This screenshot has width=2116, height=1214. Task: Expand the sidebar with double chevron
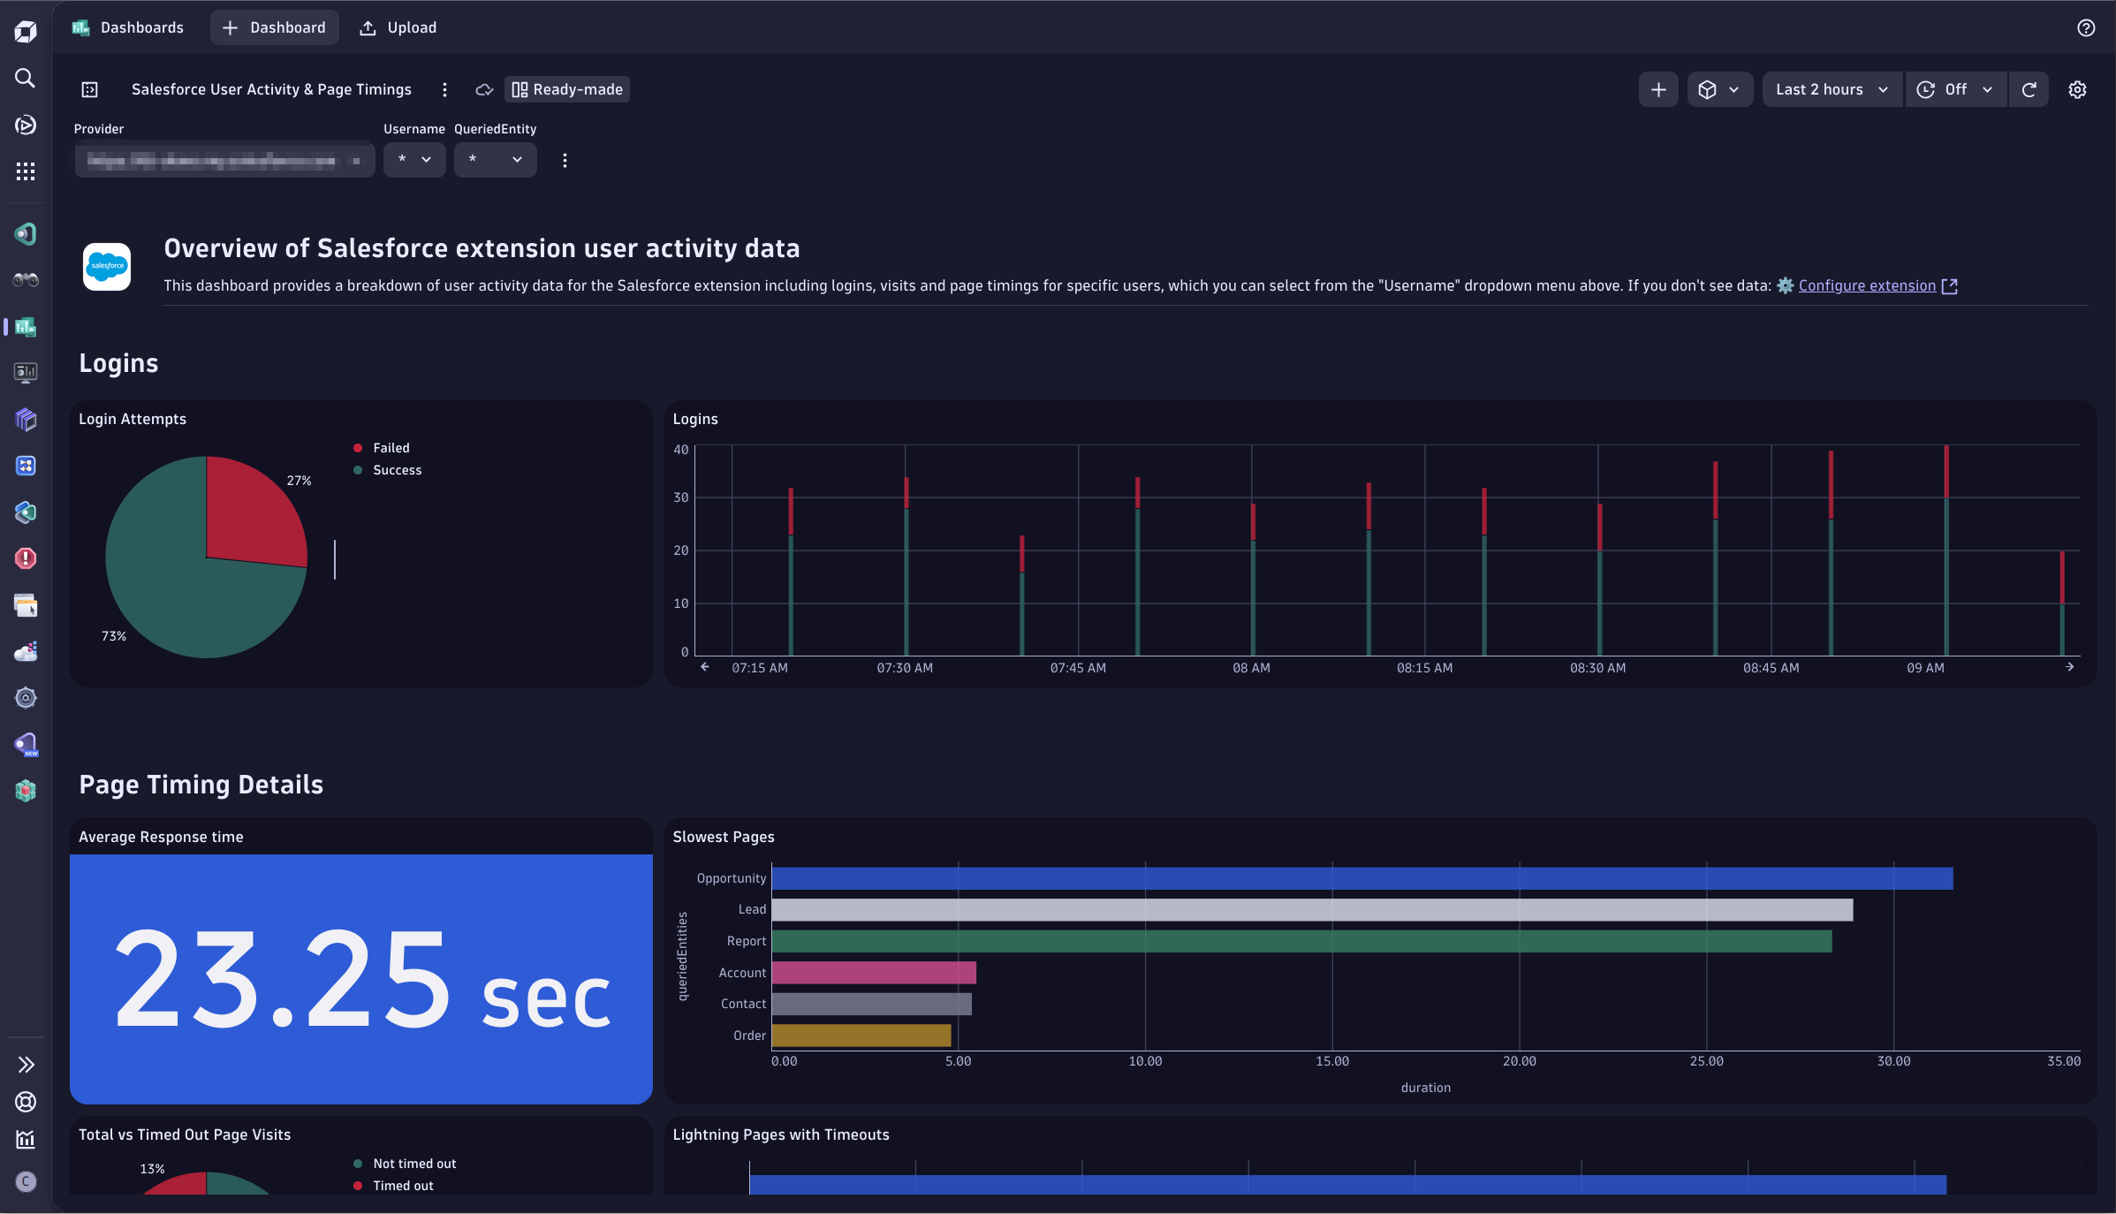click(26, 1065)
